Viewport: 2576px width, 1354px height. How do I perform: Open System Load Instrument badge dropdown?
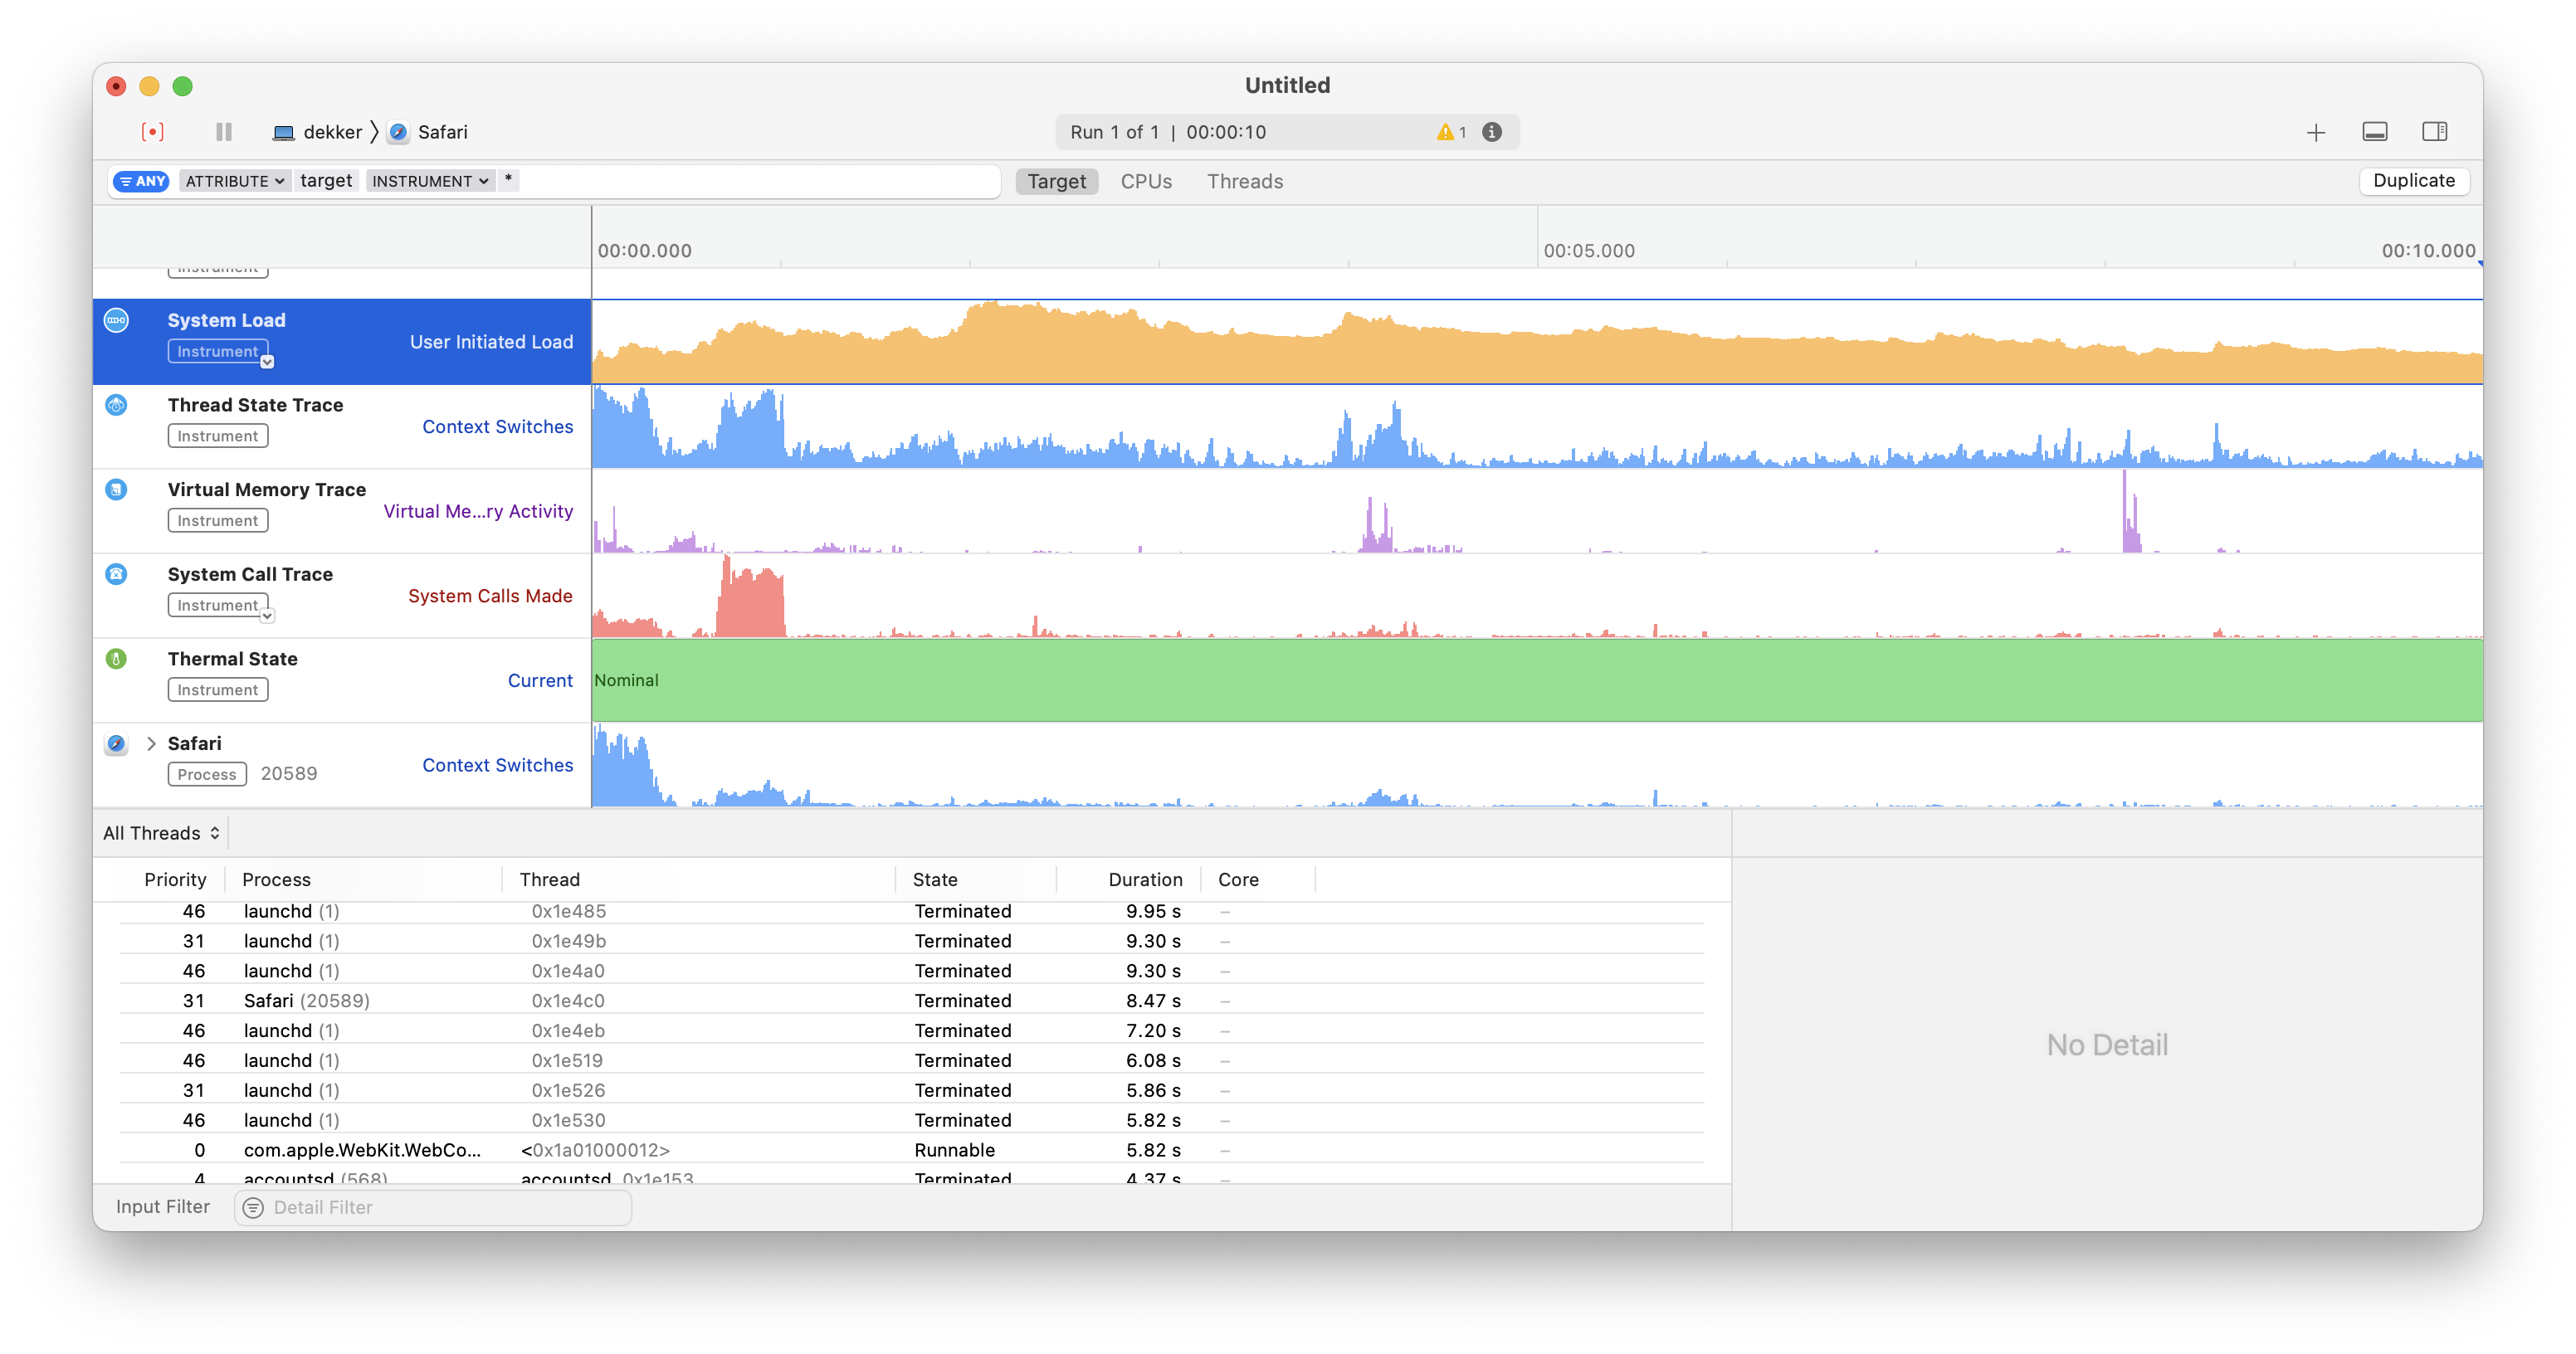coord(267,362)
